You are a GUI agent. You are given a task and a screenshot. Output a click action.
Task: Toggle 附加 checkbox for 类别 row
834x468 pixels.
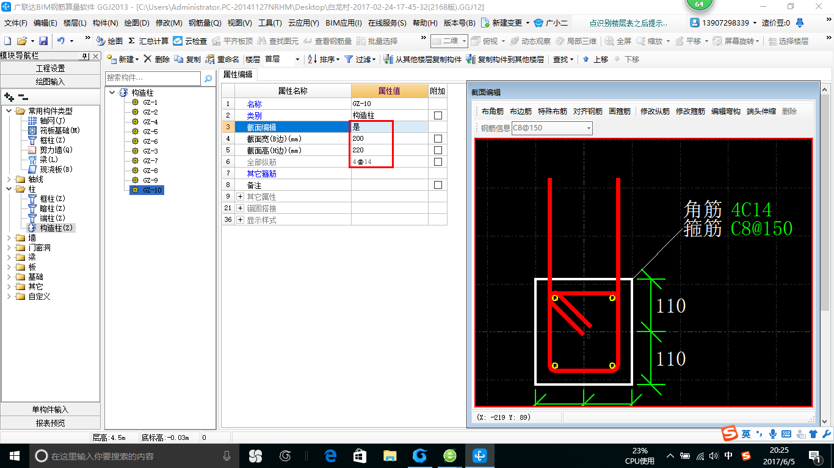[438, 116]
